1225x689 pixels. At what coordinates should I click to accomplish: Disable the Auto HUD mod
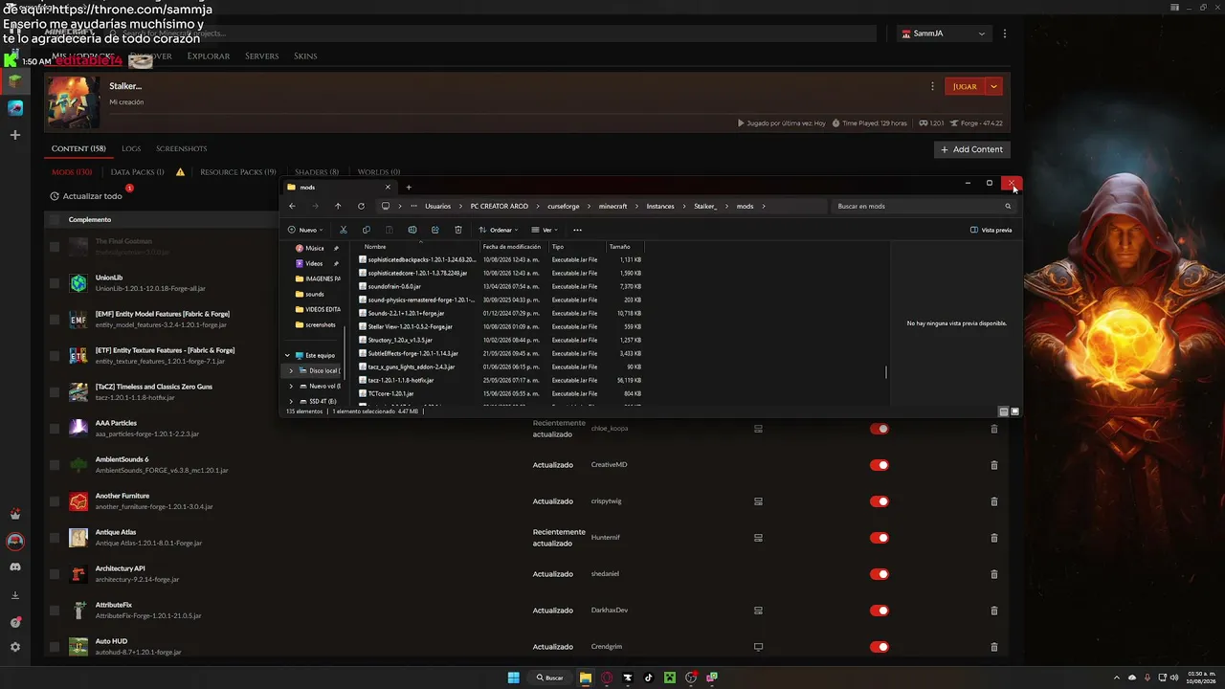click(x=880, y=647)
